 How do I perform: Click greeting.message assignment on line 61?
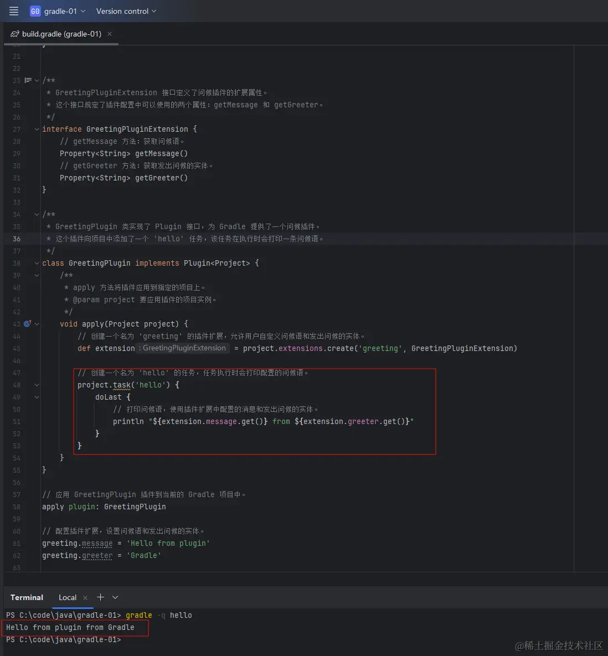pos(126,543)
